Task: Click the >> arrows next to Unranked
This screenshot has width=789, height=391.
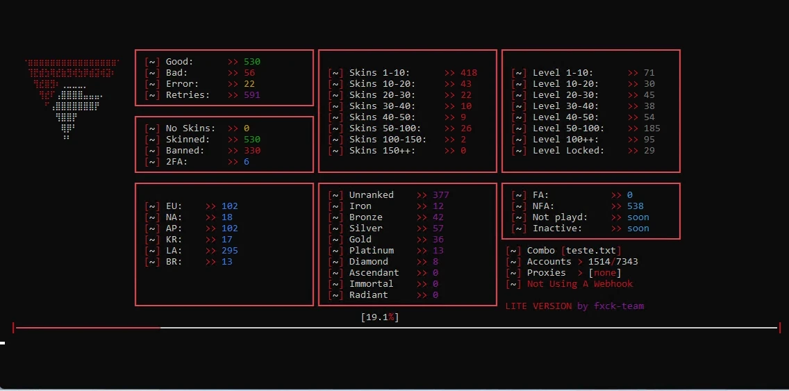Action: [422, 195]
